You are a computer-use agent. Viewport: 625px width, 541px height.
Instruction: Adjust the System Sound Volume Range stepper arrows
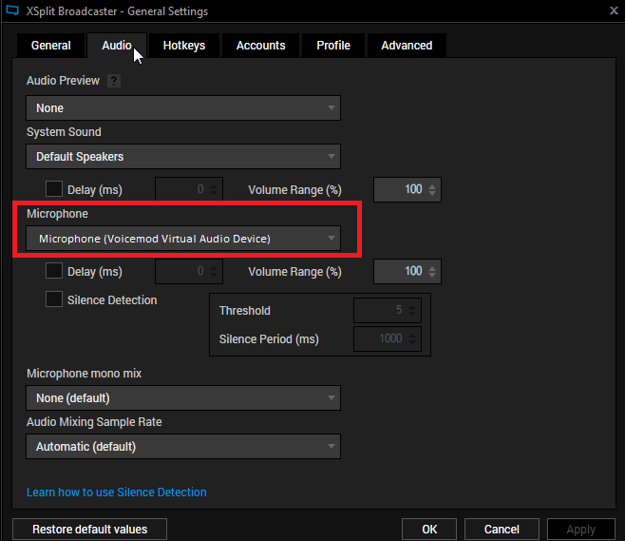(432, 190)
